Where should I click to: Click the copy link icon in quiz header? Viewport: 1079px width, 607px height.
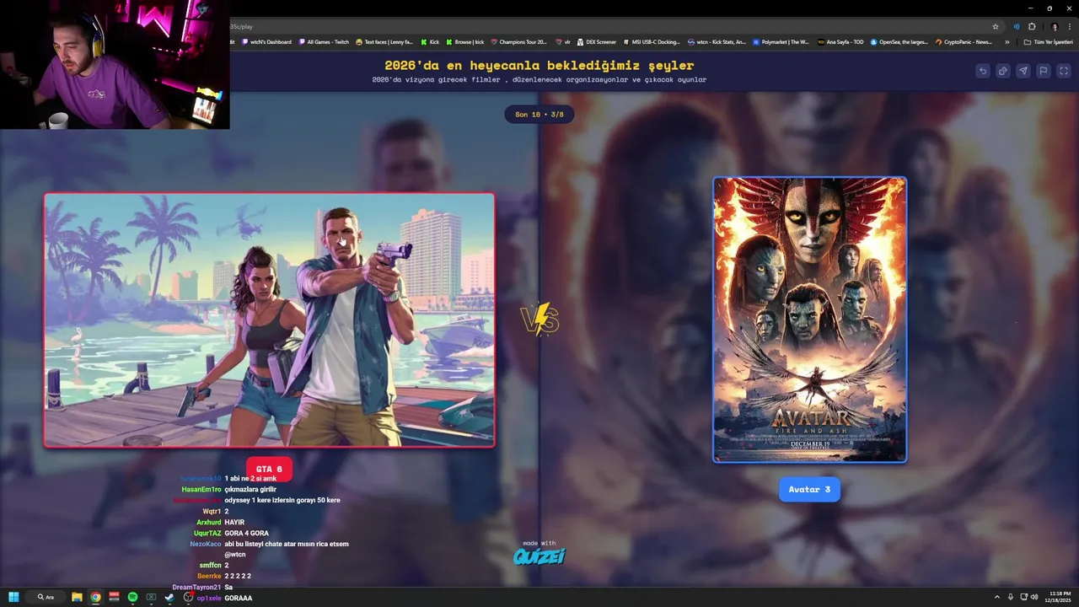pos(1003,71)
